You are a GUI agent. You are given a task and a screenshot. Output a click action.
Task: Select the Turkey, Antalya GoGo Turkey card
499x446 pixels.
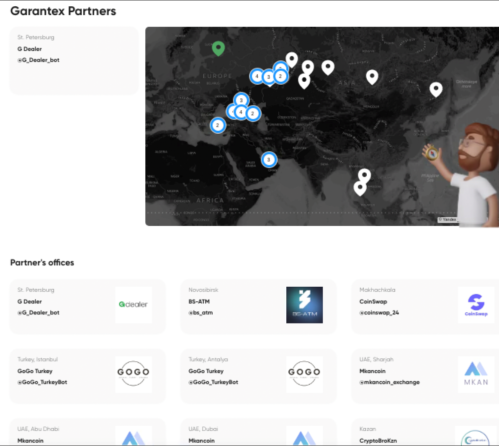[x=258, y=376]
